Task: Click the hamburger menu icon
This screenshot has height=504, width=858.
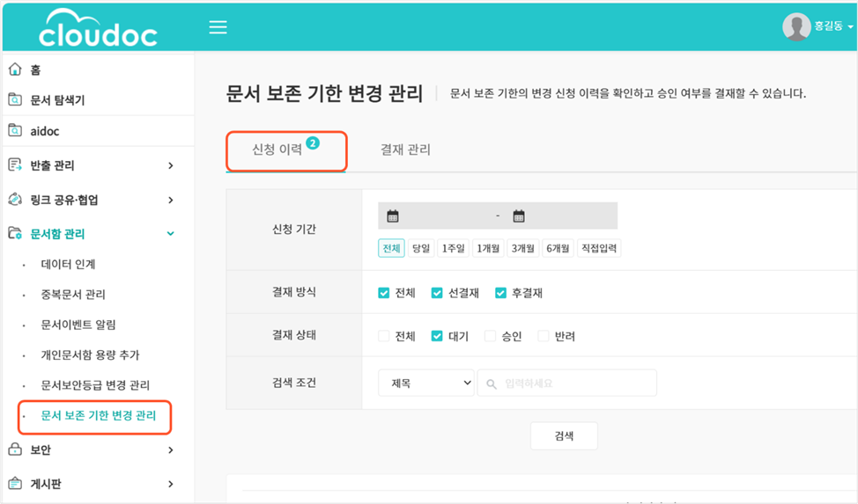Action: point(218,27)
